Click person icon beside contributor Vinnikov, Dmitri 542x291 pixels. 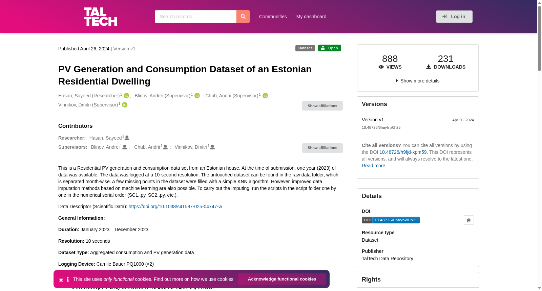[x=212, y=147]
